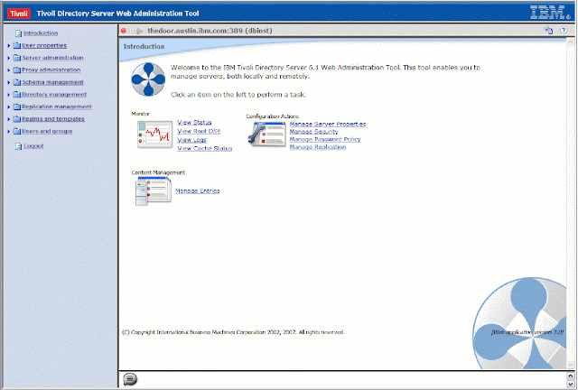This screenshot has height=390, width=578.
Task: Click the Replication management folder icon
Action: coord(17,107)
